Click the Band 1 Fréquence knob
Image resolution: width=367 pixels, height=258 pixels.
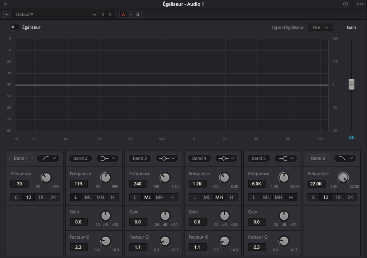46,177
